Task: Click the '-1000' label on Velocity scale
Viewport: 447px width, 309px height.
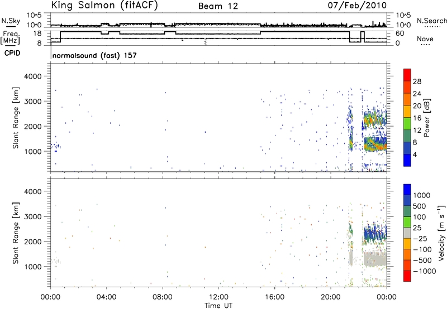Action: pos(425,271)
